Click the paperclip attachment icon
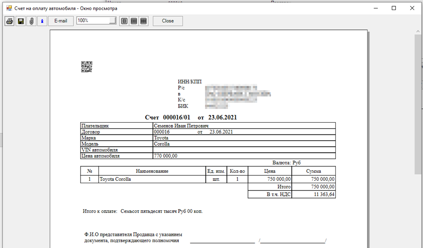Viewport: 423px width, 248px height. click(31, 21)
